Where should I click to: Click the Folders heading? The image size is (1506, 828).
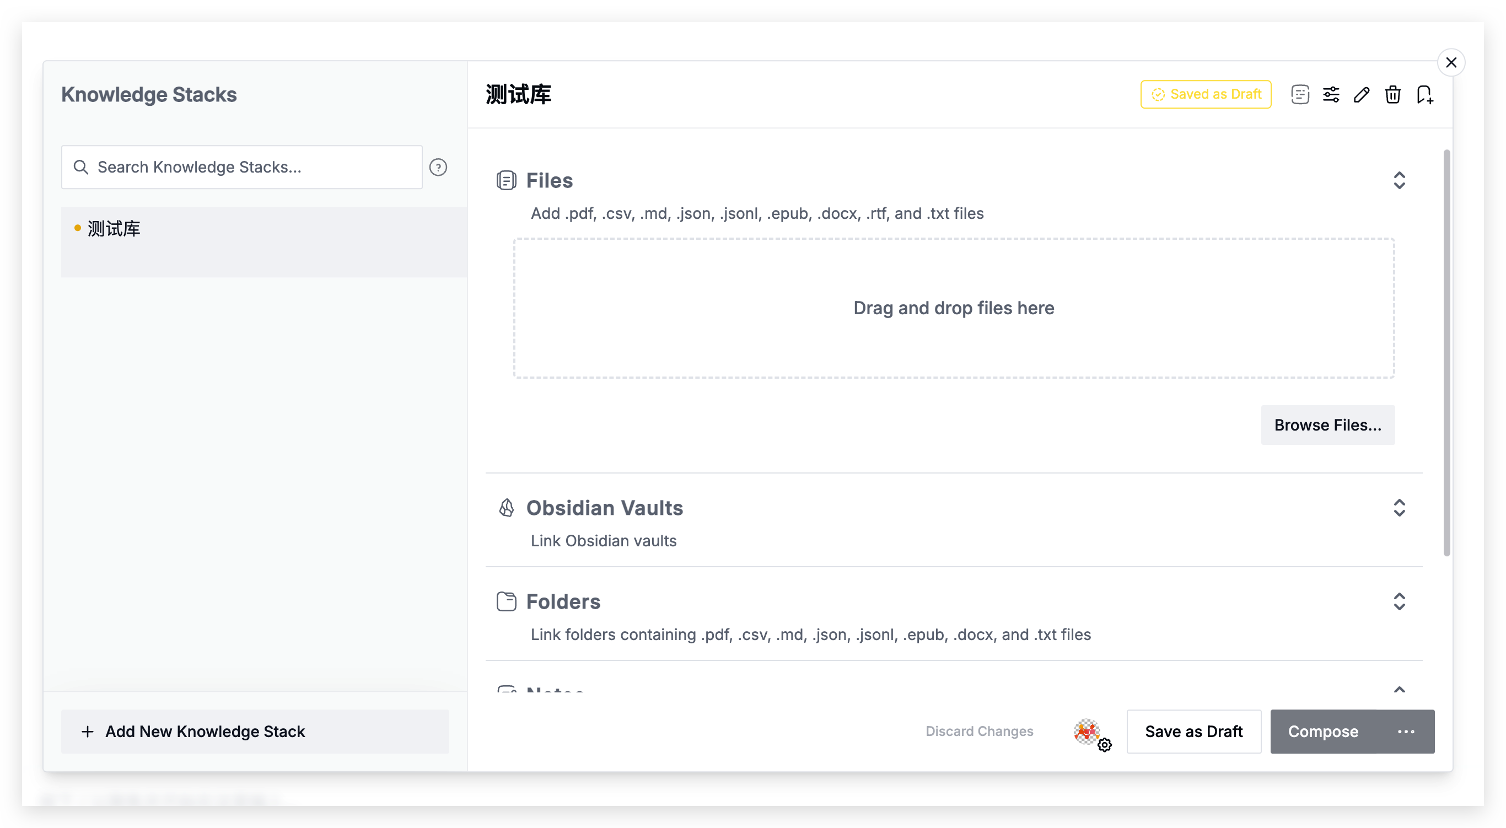tap(563, 601)
